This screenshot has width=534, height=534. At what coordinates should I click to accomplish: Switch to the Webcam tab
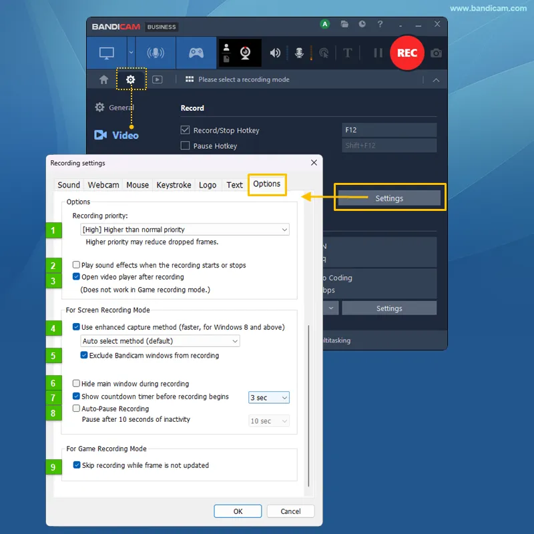103,185
